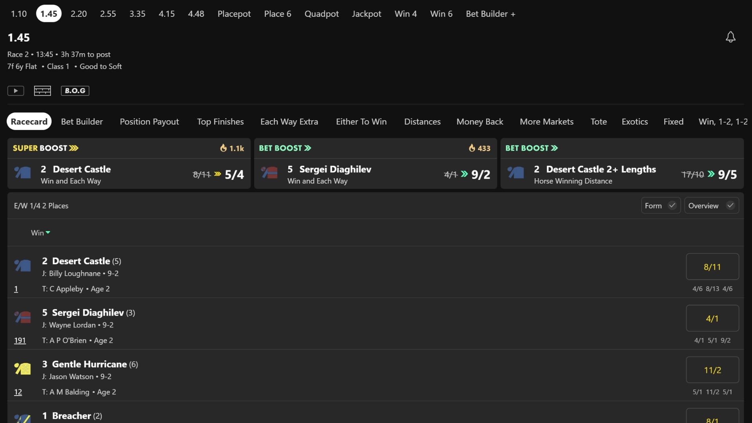Click the Gentle Hurricane runner name
752x423 pixels.
point(89,364)
